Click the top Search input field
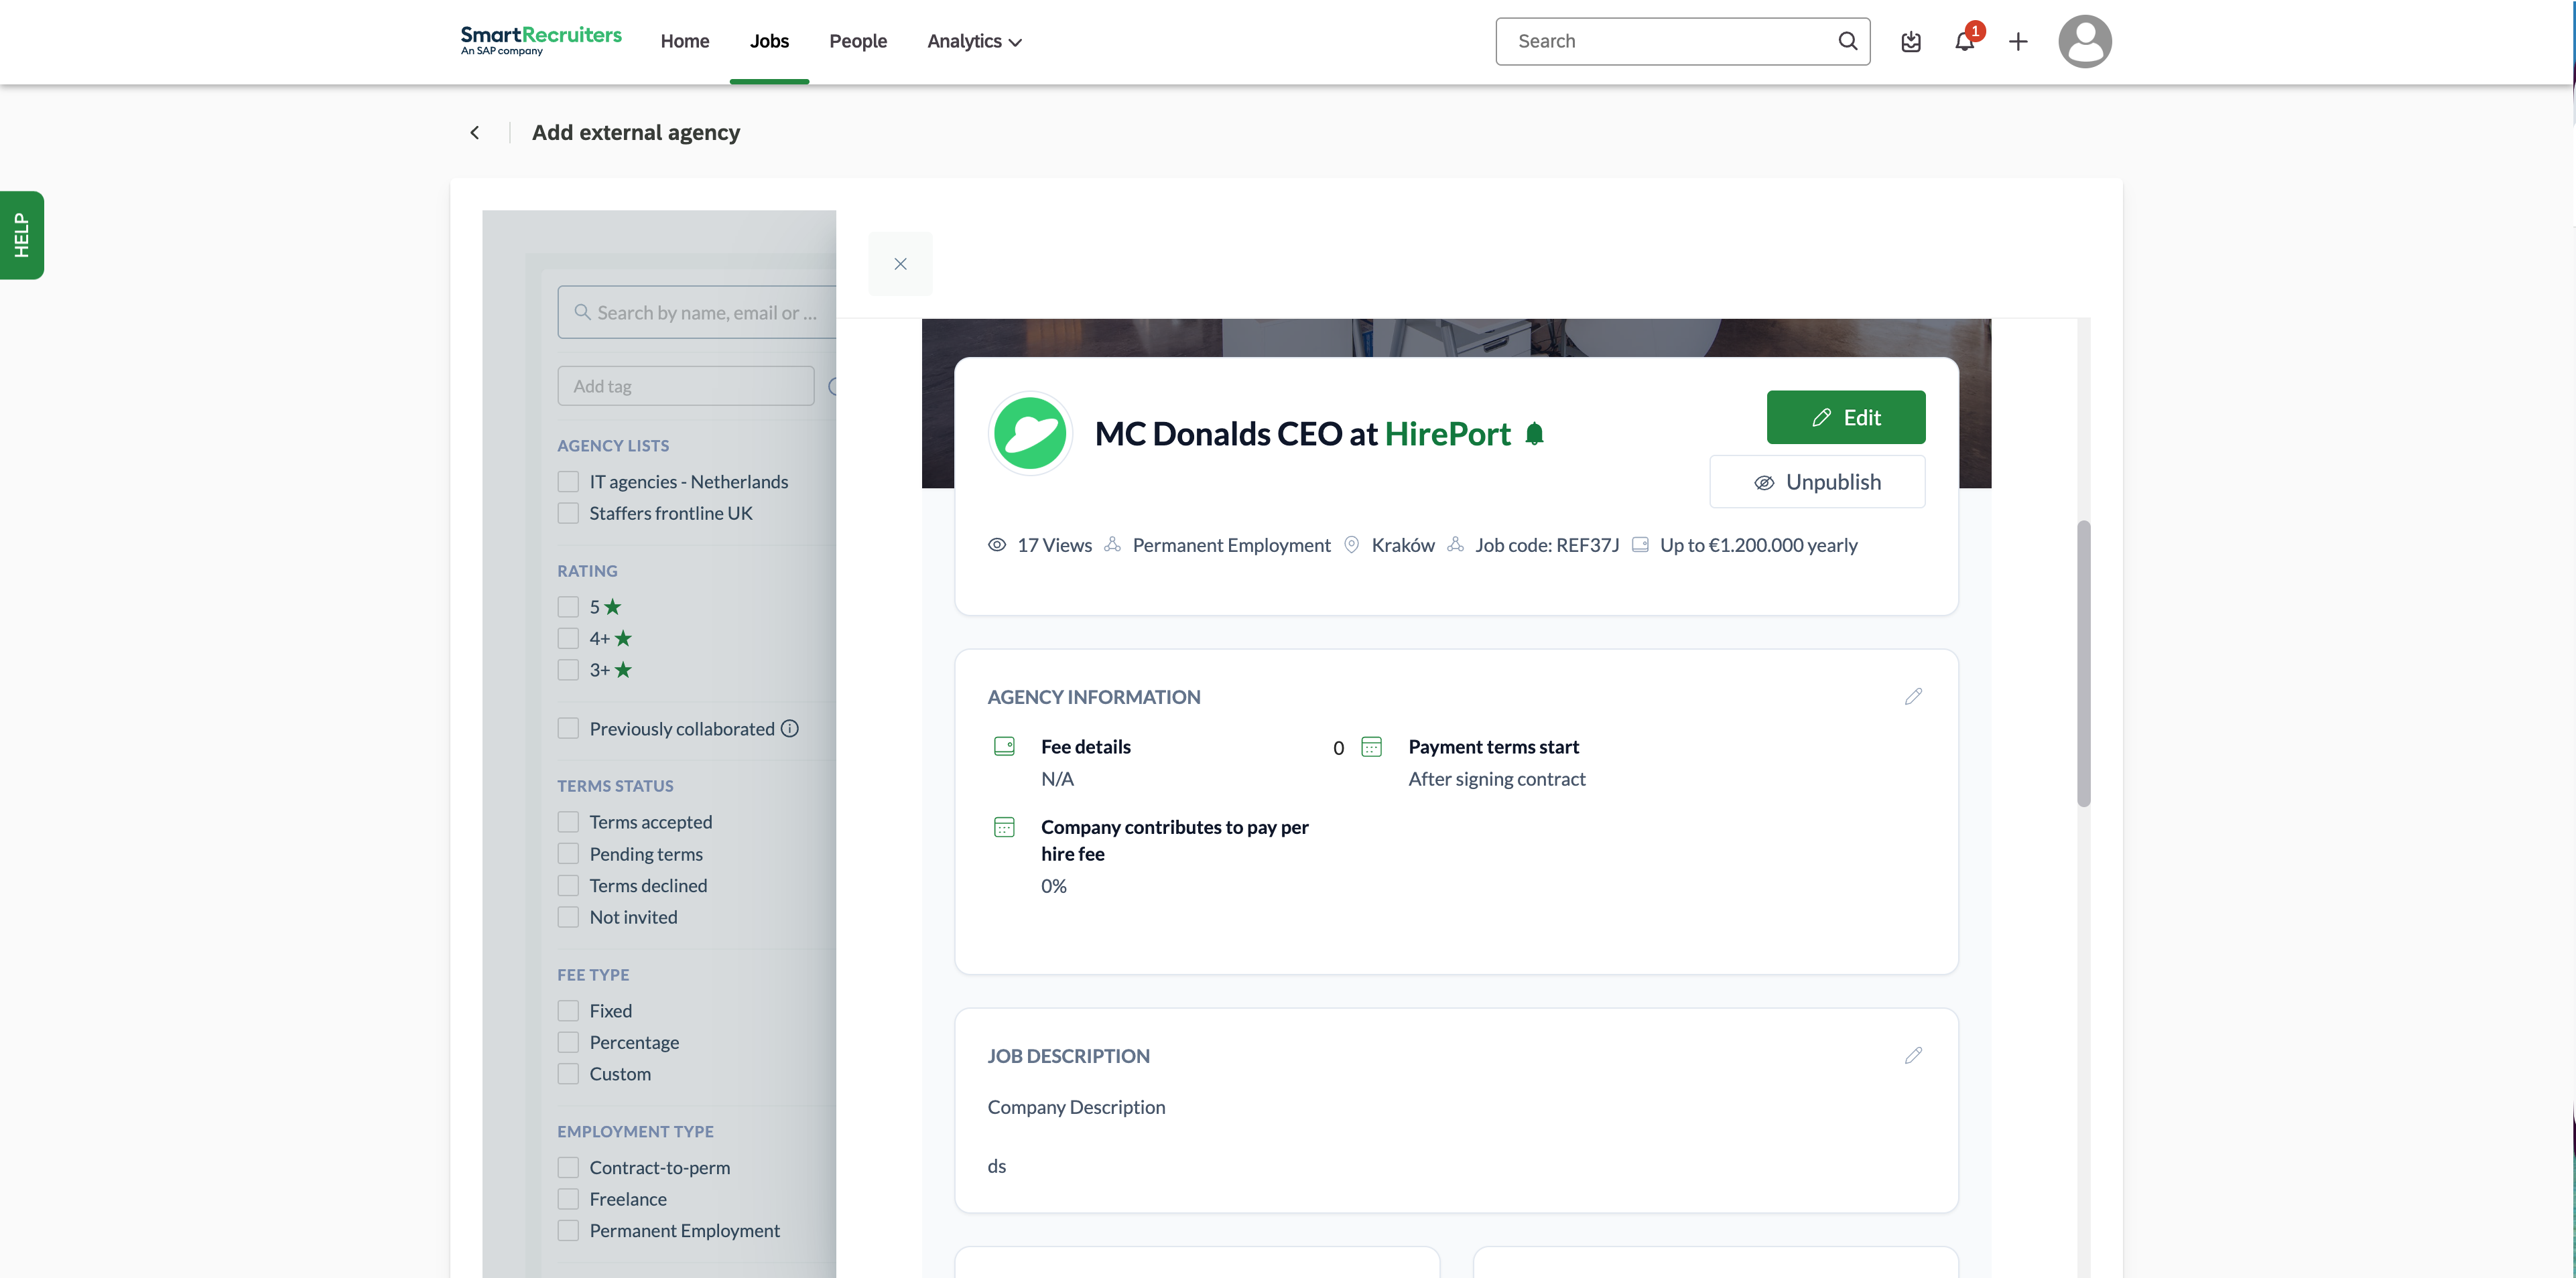The height and width of the screenshot is (1278, 2576). pos(1683,41)
